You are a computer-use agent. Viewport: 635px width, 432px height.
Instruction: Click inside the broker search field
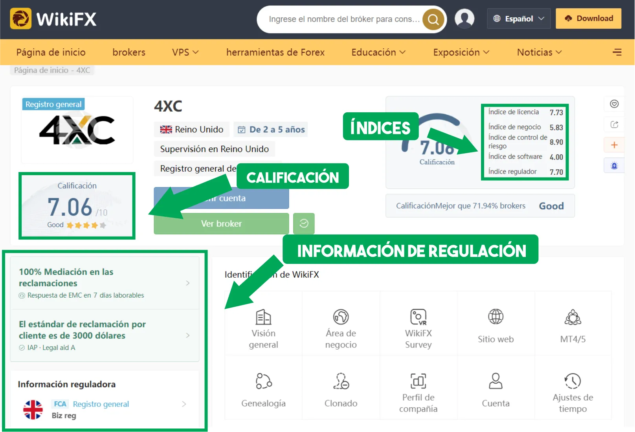pos(344,19)
